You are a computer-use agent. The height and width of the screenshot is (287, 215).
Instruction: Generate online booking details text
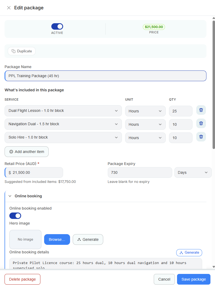189,253
